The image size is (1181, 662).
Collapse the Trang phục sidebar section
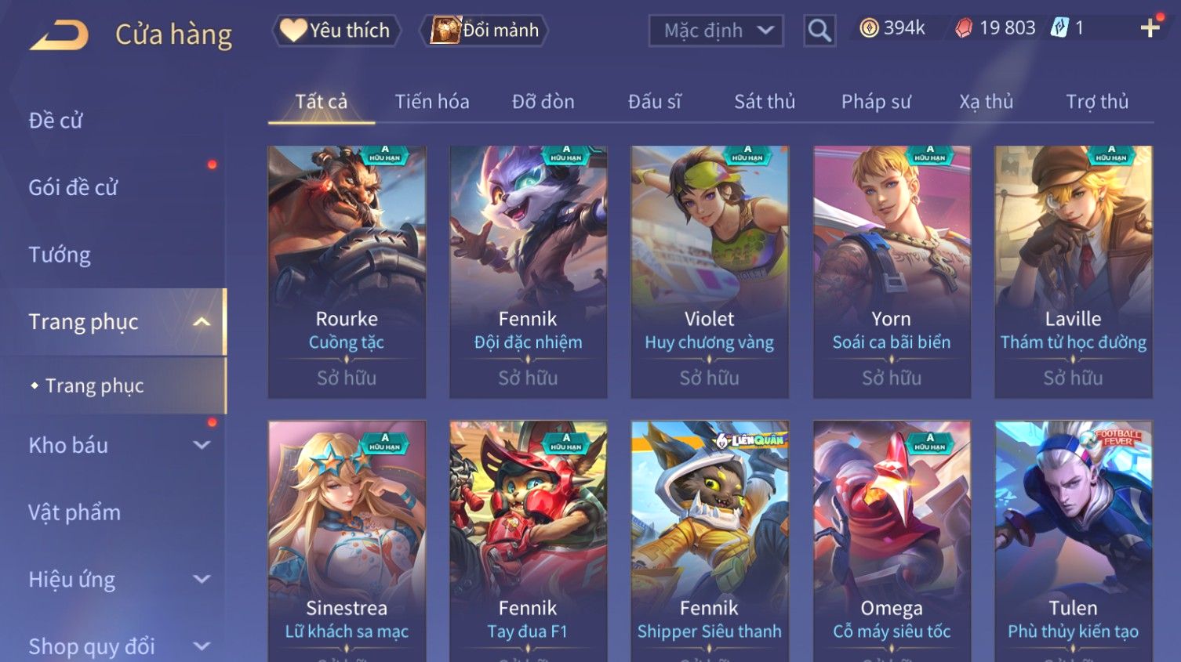tap(202, 322)
